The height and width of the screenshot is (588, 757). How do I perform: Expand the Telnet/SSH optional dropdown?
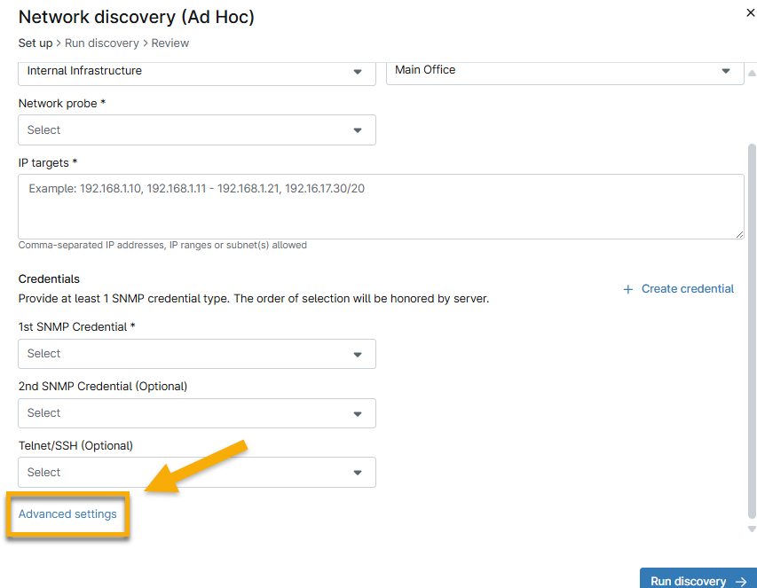(x=196, y=473)
